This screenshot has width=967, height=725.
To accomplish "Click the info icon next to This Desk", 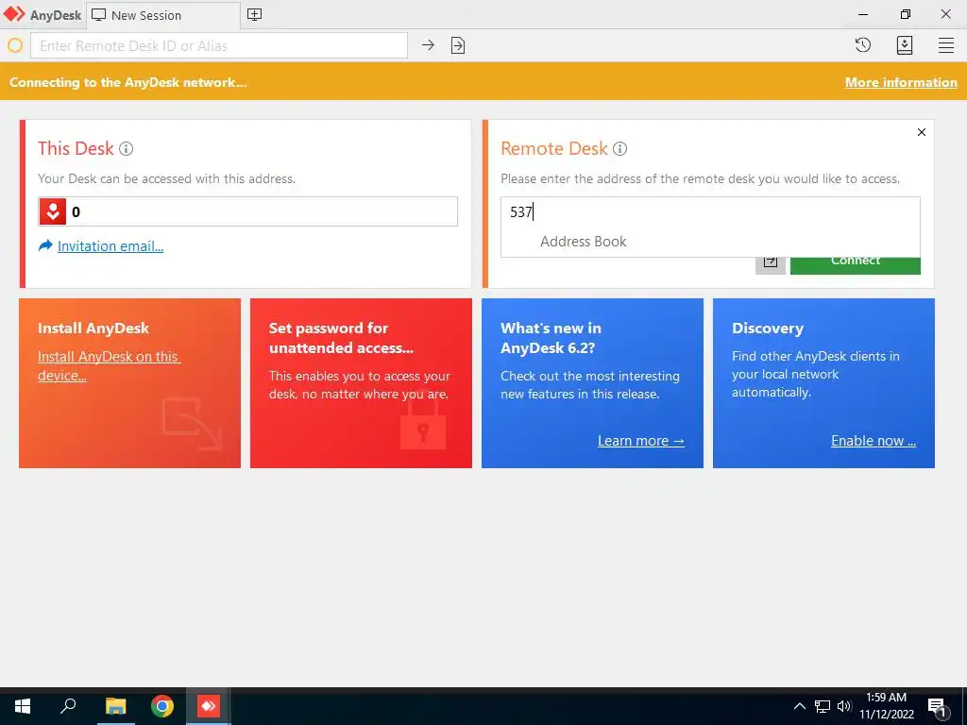I will [126, 148].
